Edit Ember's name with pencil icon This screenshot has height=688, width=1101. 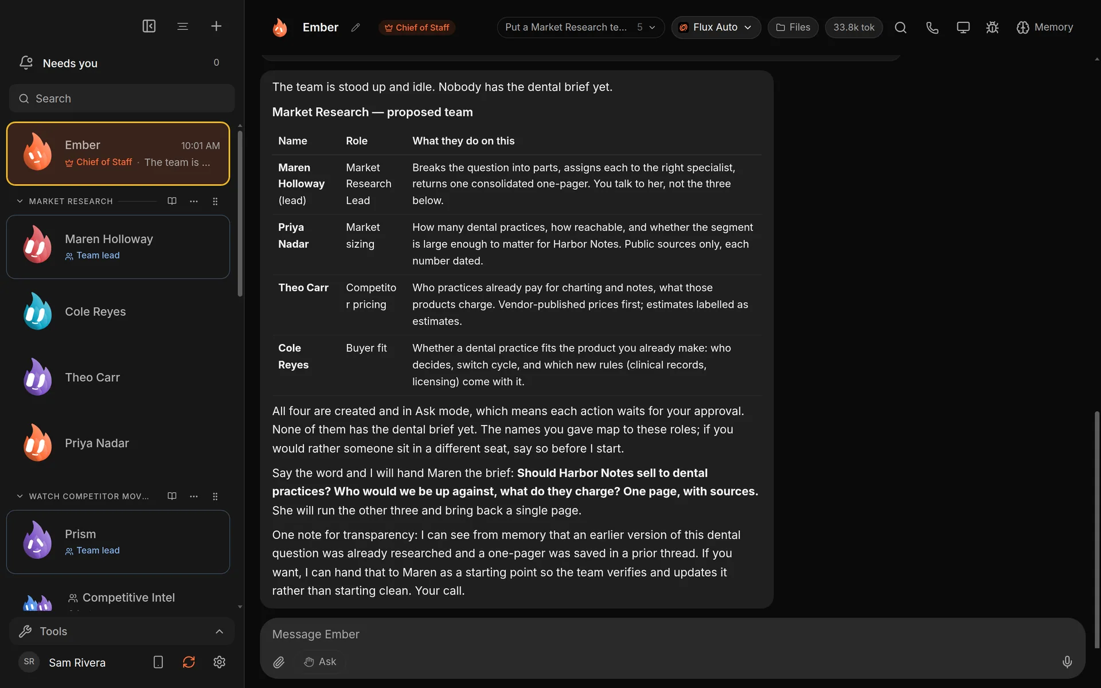[x=356, y=28]
